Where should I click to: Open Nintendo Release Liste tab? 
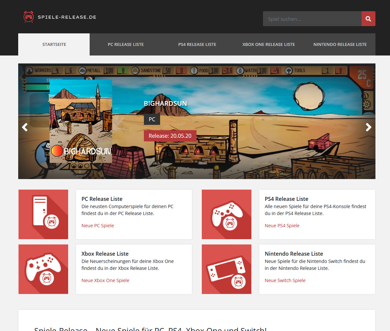pyautogui.click(x=340, y=45)
